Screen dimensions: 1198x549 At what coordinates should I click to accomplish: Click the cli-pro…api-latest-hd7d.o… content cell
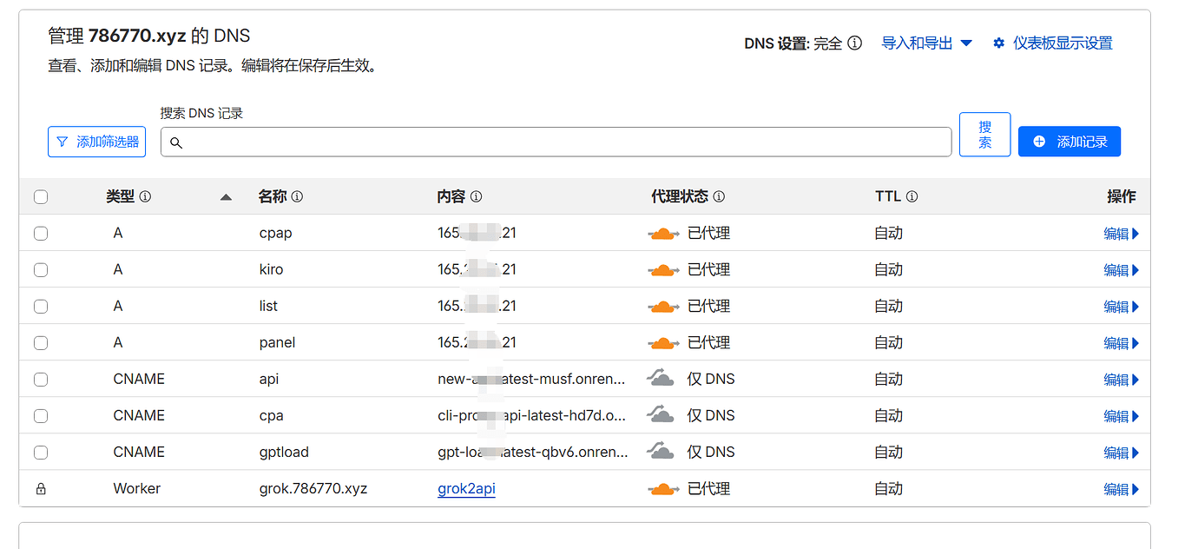pos(532,416)
